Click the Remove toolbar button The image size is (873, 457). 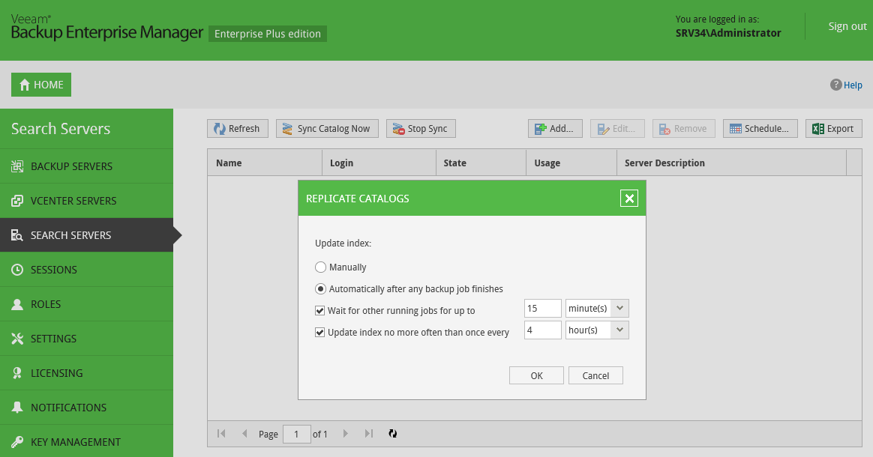coord(684,128)
